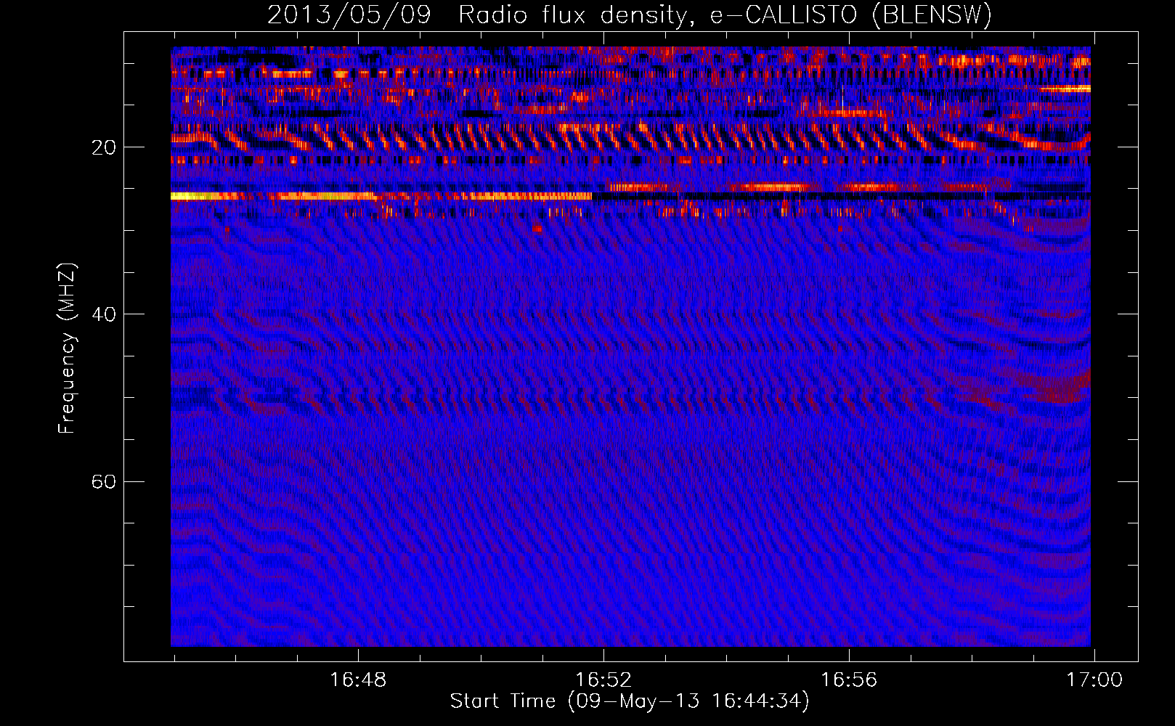This screenshot has height=726, width=1175.
Task: Click the 'Start Time (09-May-13 16:44:34)' label
Action: click(x=630, y=701)
